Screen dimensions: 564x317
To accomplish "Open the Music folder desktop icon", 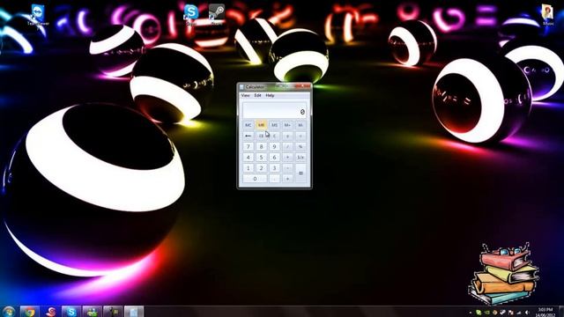I will [548, 14].
